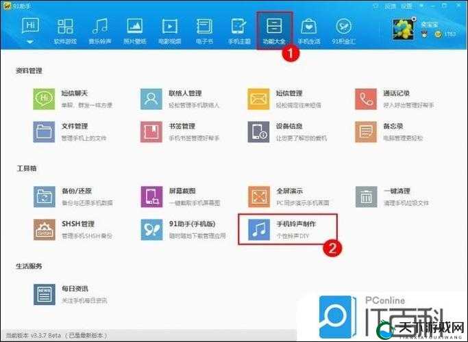This screenshot has height=342, width=468.
Task: Click the 生活服务 section heading
Action: point(29,266)
